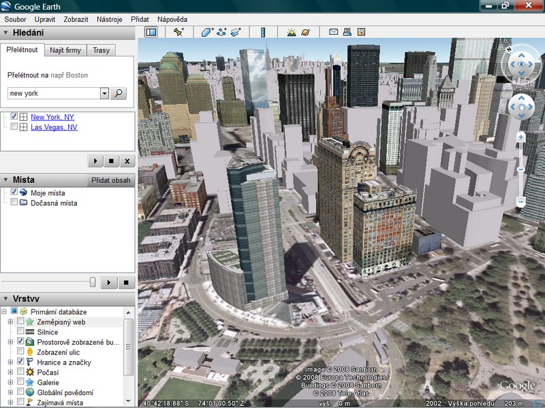
Task: Toggle the sunlight icon in toolbar
Action: (x=292, y=32)
